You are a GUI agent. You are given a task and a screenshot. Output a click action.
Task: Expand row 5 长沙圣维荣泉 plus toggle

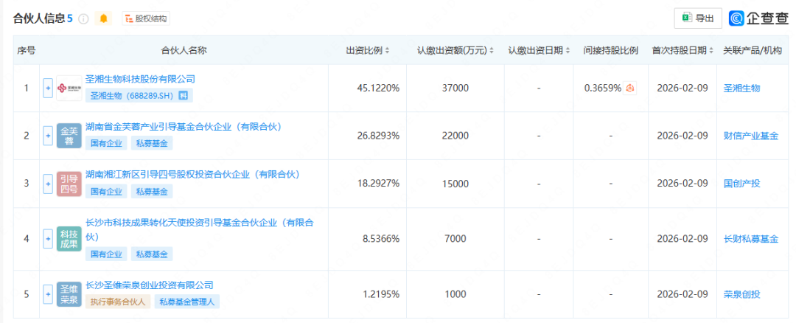(x=48, y=294)
